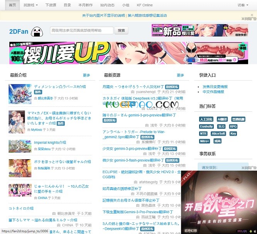Select the NTR tag
Viewport: 257px width, 234px height.
(x=203, y=134)
